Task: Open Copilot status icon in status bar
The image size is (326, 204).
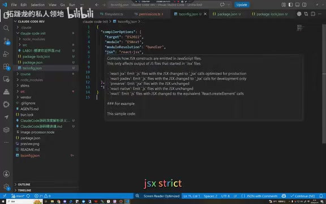Action: [284, 196]
